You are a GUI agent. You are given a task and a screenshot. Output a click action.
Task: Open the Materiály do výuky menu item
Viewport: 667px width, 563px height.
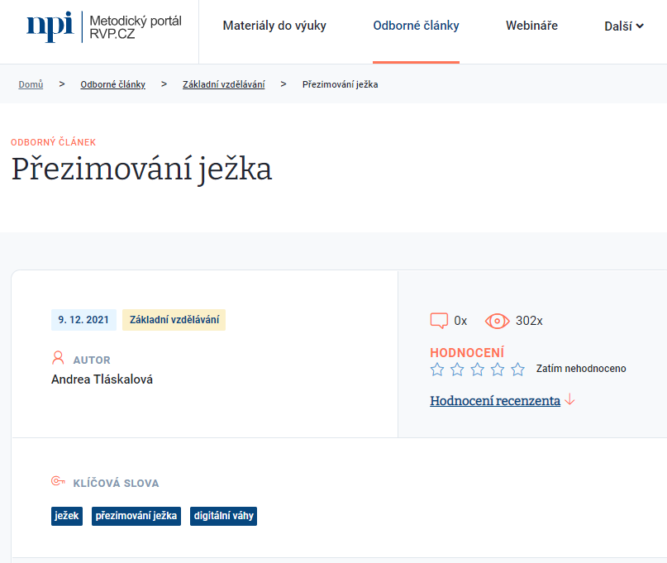click(x=274, y=26)
